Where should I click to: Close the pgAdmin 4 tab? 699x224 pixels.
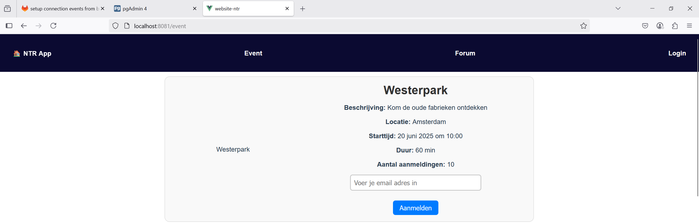[195, 8]
